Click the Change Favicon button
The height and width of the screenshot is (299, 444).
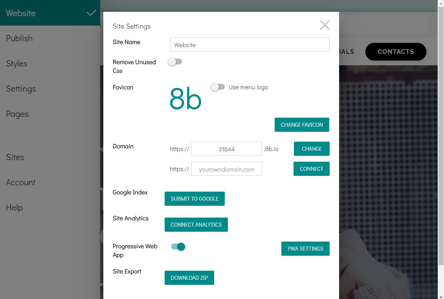(x=302, y=125)
